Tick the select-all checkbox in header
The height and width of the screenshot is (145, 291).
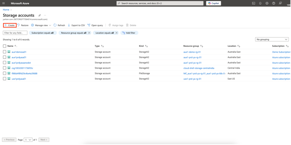point(5,46)
